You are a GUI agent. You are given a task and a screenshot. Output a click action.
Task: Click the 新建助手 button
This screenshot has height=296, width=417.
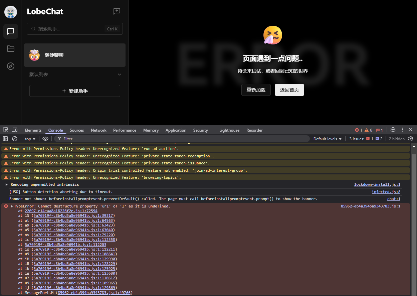75,91
